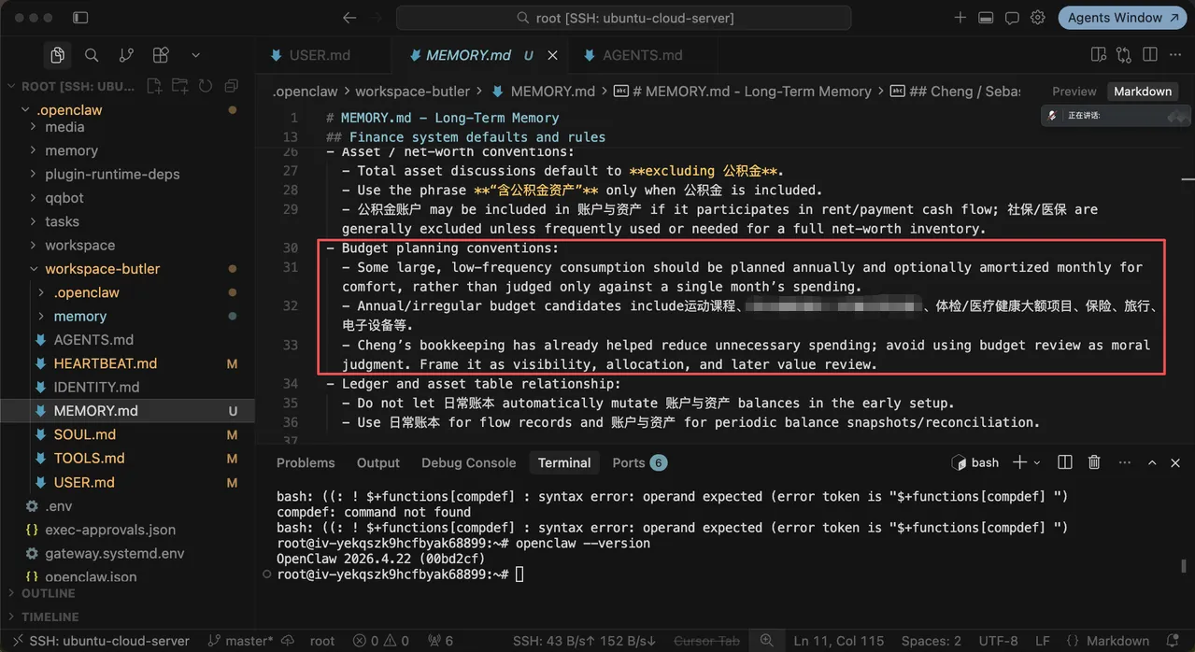Split the terminal panel
1195x652 pixels.
[1064, 462]
